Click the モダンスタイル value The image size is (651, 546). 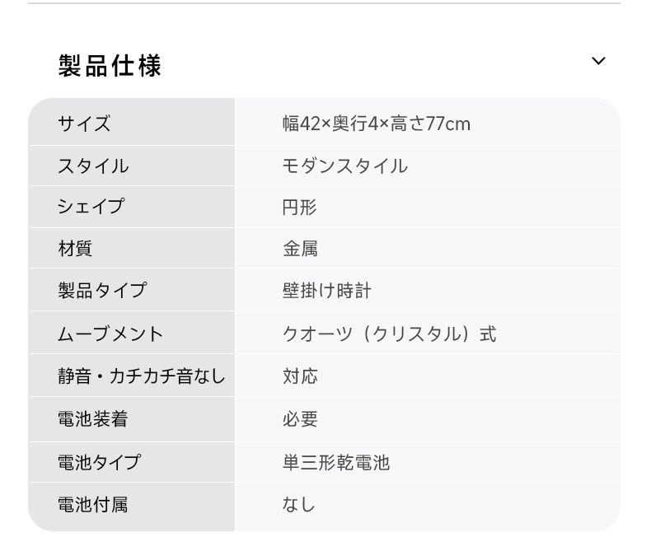tap(345, 166)
